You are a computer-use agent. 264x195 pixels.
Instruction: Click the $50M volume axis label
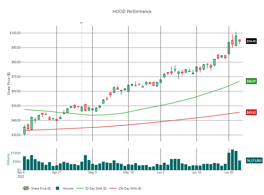pyautogui.click(x=17, y=162)
